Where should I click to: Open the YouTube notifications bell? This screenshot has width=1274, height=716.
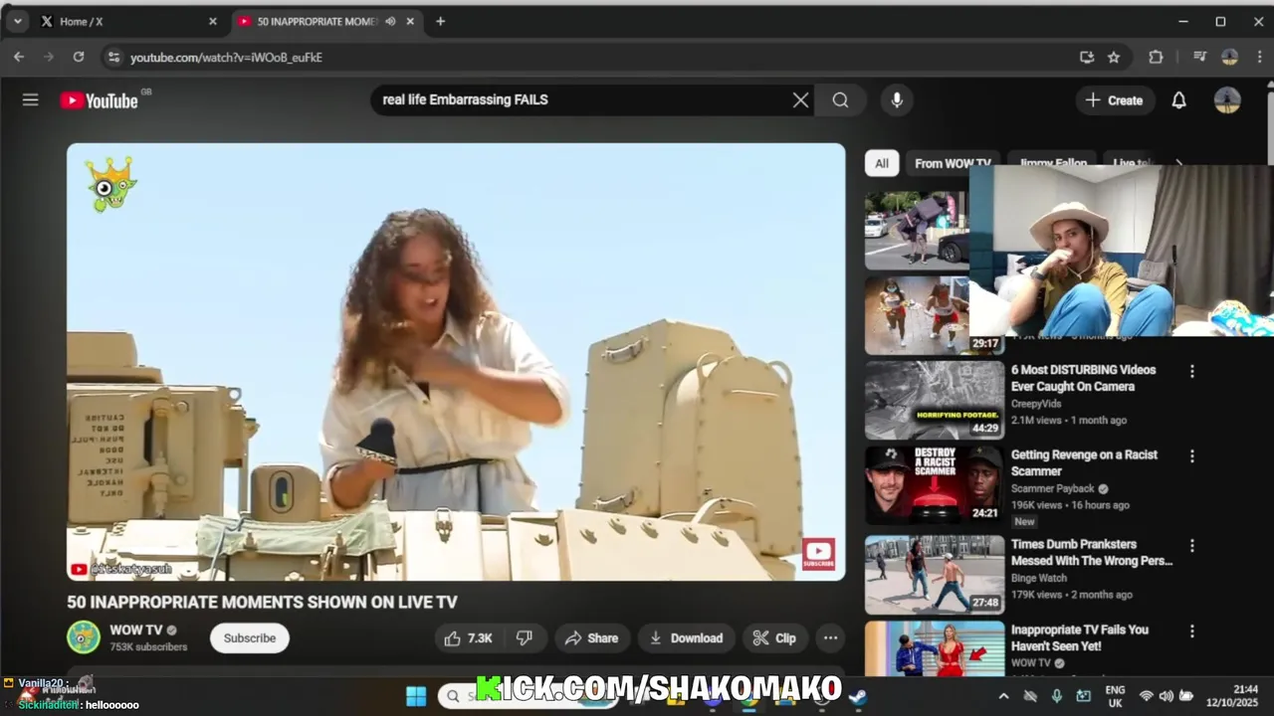(1178, 99)
